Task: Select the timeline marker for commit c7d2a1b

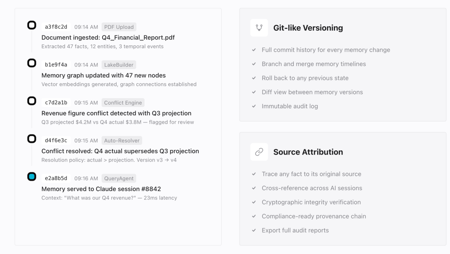Action: 32,101
